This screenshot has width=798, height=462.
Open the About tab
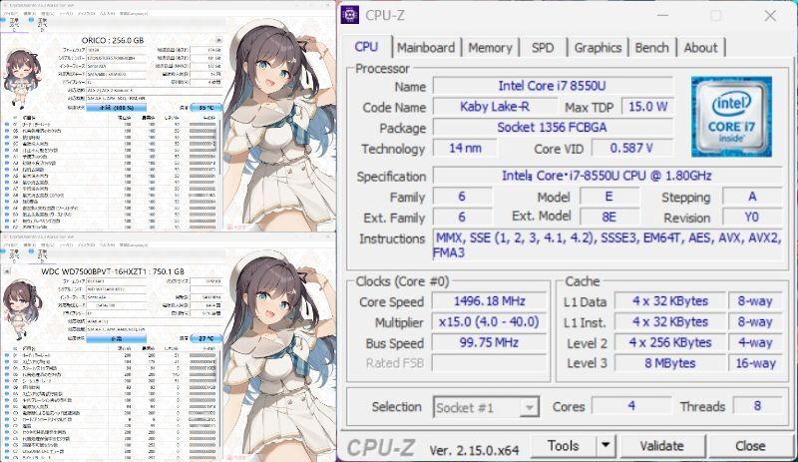701,47
